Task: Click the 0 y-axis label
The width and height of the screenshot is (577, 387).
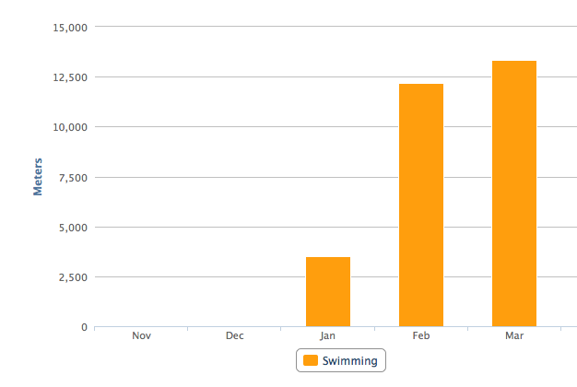Action: pos(84,327)
